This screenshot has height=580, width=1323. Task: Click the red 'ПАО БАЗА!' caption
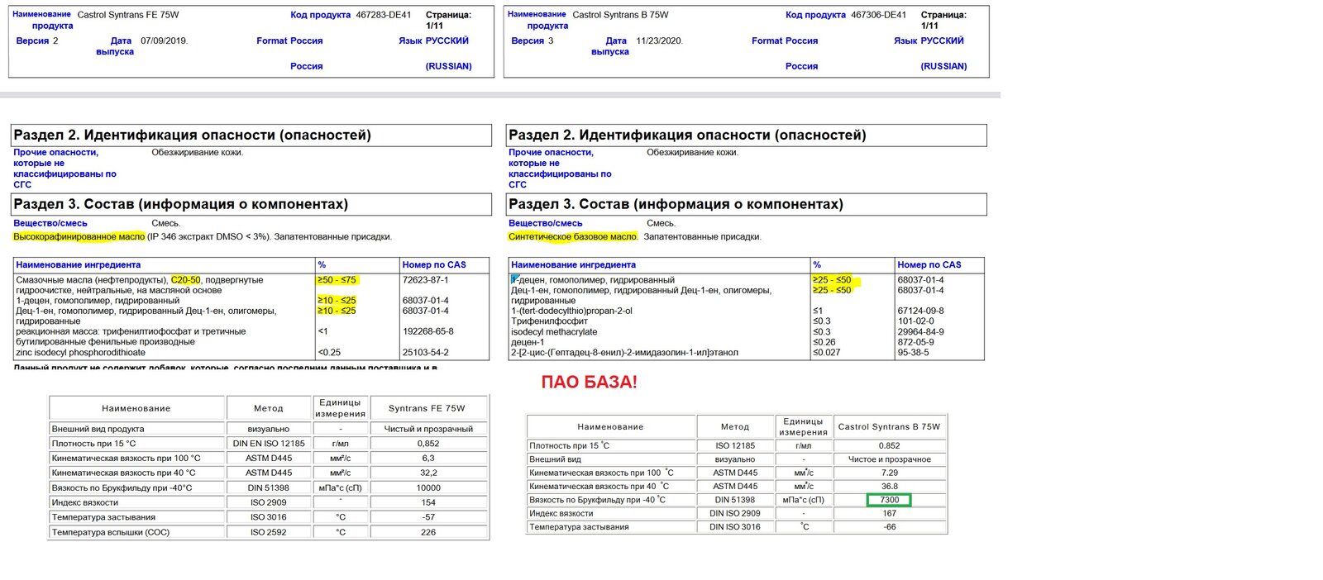pos(589,382)
